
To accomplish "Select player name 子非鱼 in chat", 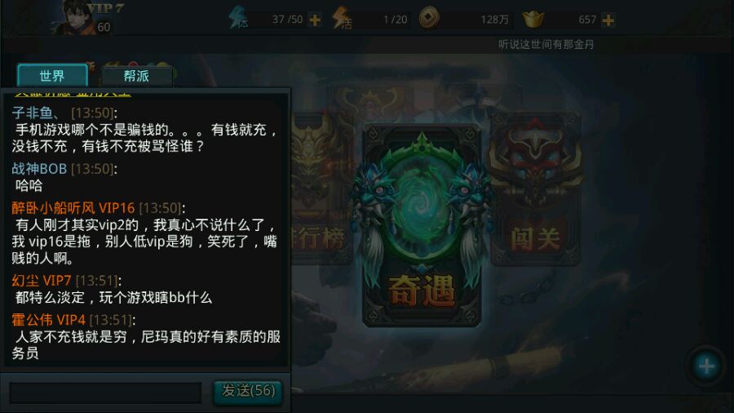I will [x=36, y=113].
